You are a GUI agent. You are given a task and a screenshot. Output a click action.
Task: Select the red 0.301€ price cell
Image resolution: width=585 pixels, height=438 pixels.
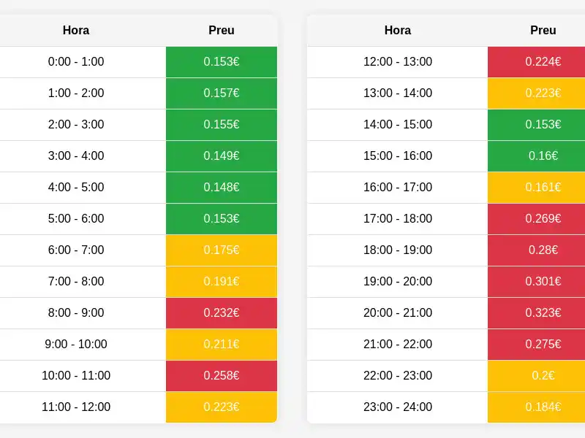[543, 281]
